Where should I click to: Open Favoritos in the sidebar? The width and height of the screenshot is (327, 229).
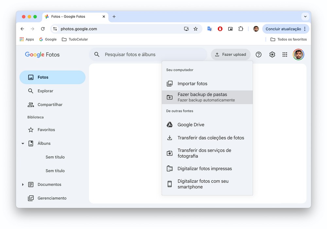click(46, 130)
